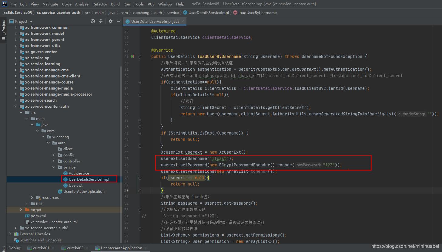Screen dimensions: 442x252
Task: Click the collapse all icon in Project panel
Action: click(101, 21)
